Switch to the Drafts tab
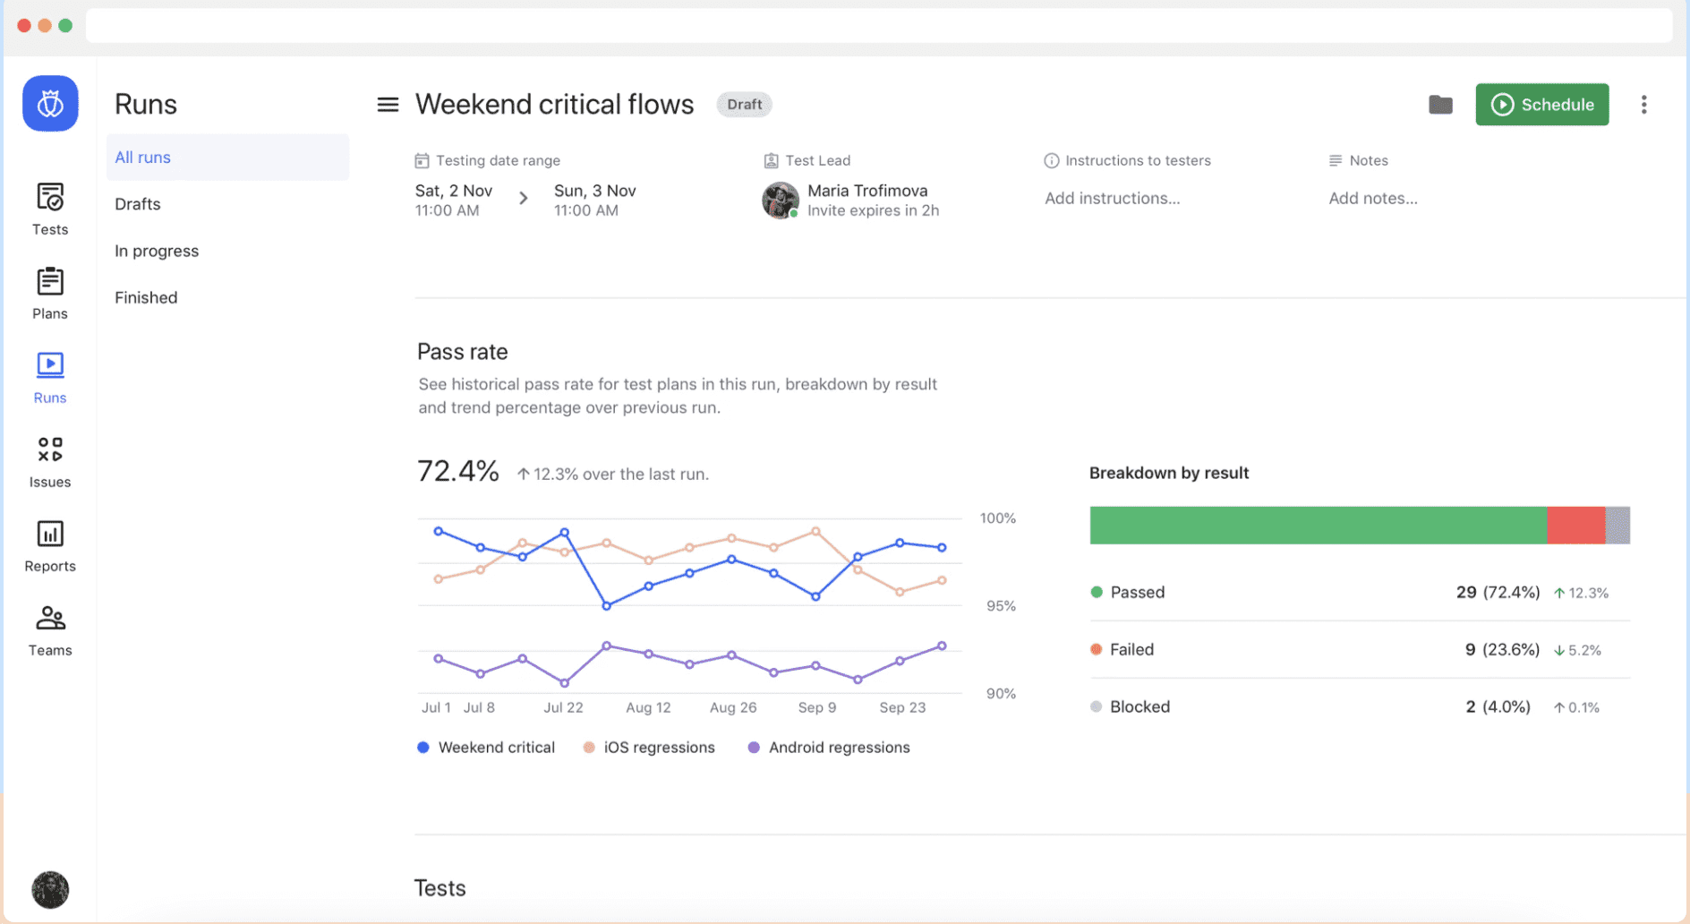The width and height of the screenshot is (1690, 924). tap(137, 203)
